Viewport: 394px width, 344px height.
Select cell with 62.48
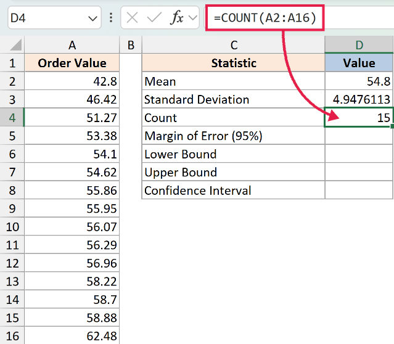pyautogui.click(x=72, y=335)
